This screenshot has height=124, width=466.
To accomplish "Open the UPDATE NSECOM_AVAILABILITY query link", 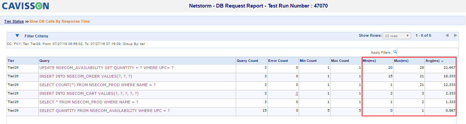I will [x=106, y=68].
